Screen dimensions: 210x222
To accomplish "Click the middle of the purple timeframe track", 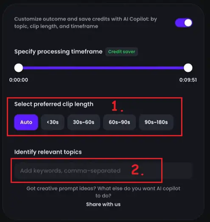I will 103,68.
